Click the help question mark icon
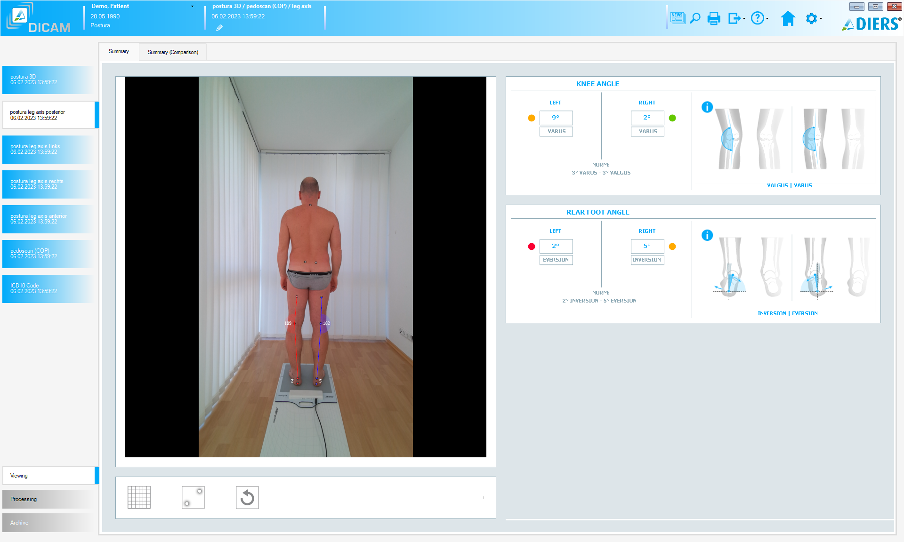Viewport: 904px width, 542px height. pos(757,18)
